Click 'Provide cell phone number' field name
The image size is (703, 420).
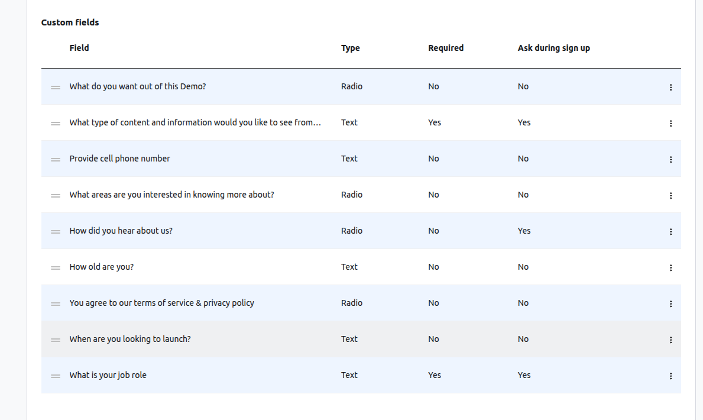(119, 159)
